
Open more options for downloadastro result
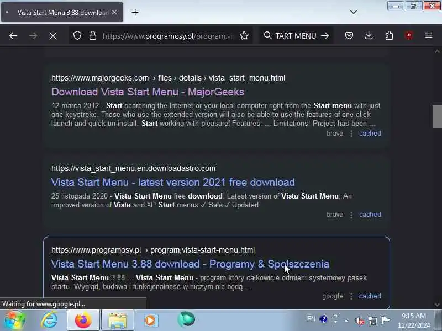351,215
